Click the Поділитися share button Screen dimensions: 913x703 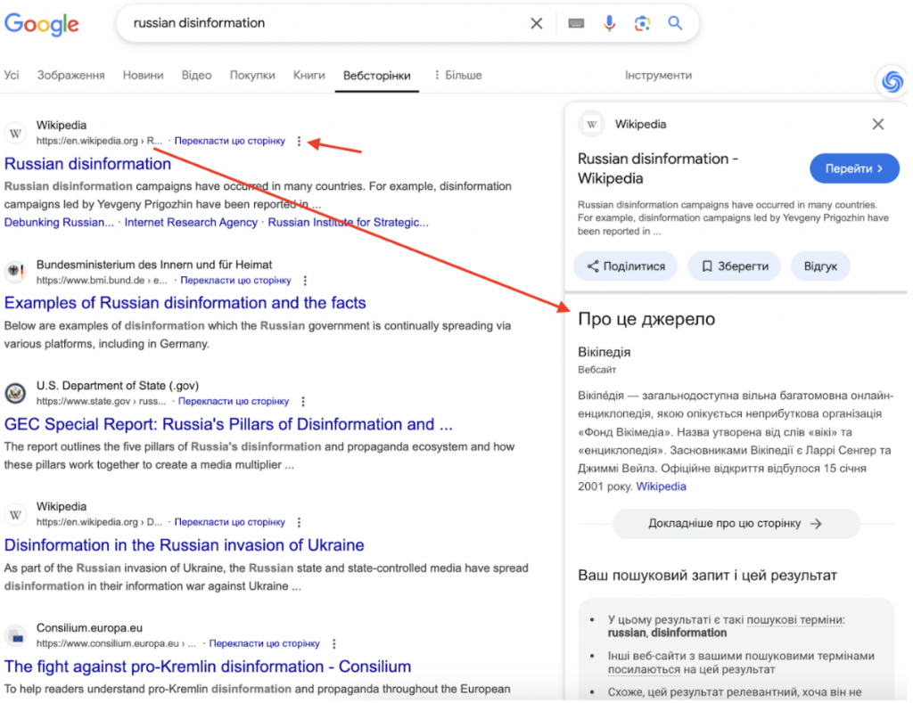pos(625,266)
